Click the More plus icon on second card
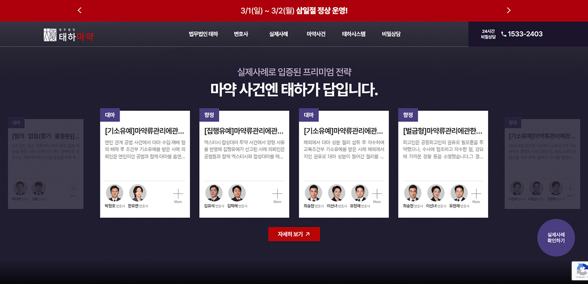Image resolution: width=588 pixels, height=284 pixels. tap(277, 193)
